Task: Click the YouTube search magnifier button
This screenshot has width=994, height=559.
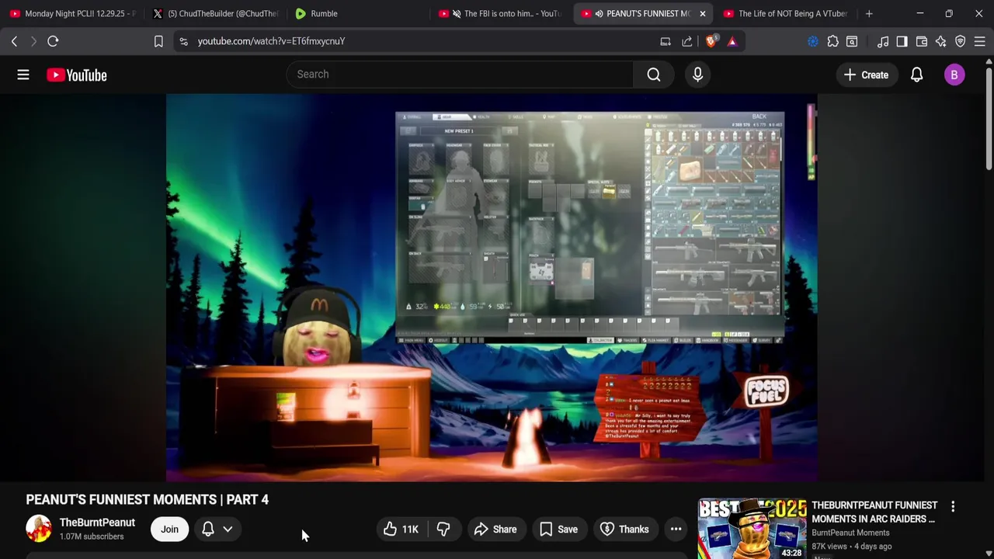Action: (x=654, y=75)
